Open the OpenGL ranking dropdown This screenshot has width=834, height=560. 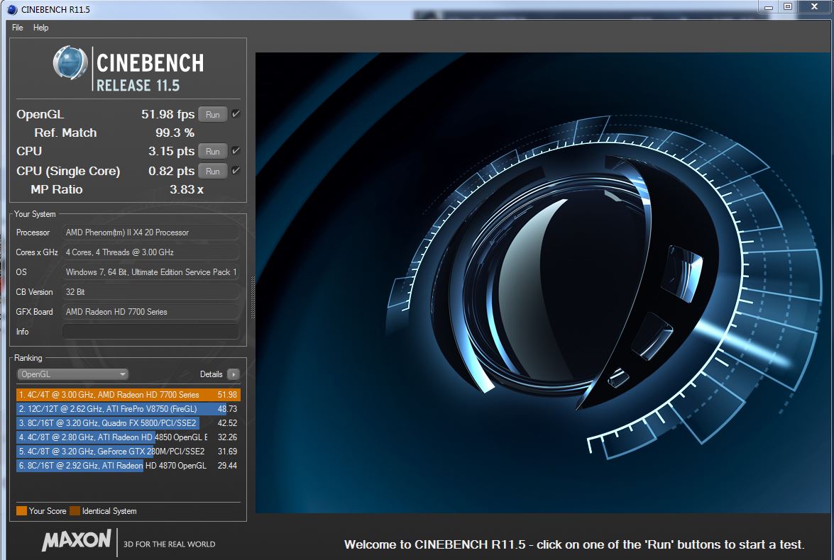point(72,374)
